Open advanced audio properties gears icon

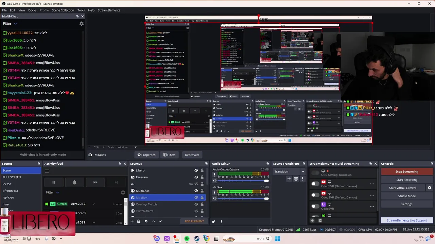point(214,222)
